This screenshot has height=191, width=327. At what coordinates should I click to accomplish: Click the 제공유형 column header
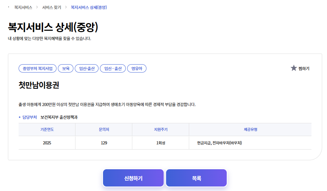coord(251,130)
